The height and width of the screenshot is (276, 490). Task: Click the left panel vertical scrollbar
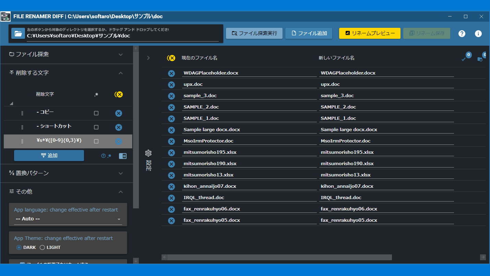pos(136,130)
